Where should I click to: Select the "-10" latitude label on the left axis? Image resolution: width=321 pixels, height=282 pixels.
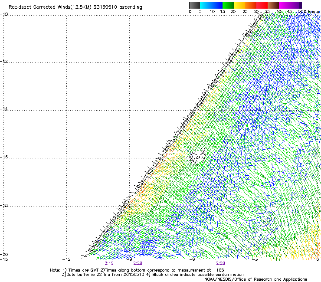(4, 14)
